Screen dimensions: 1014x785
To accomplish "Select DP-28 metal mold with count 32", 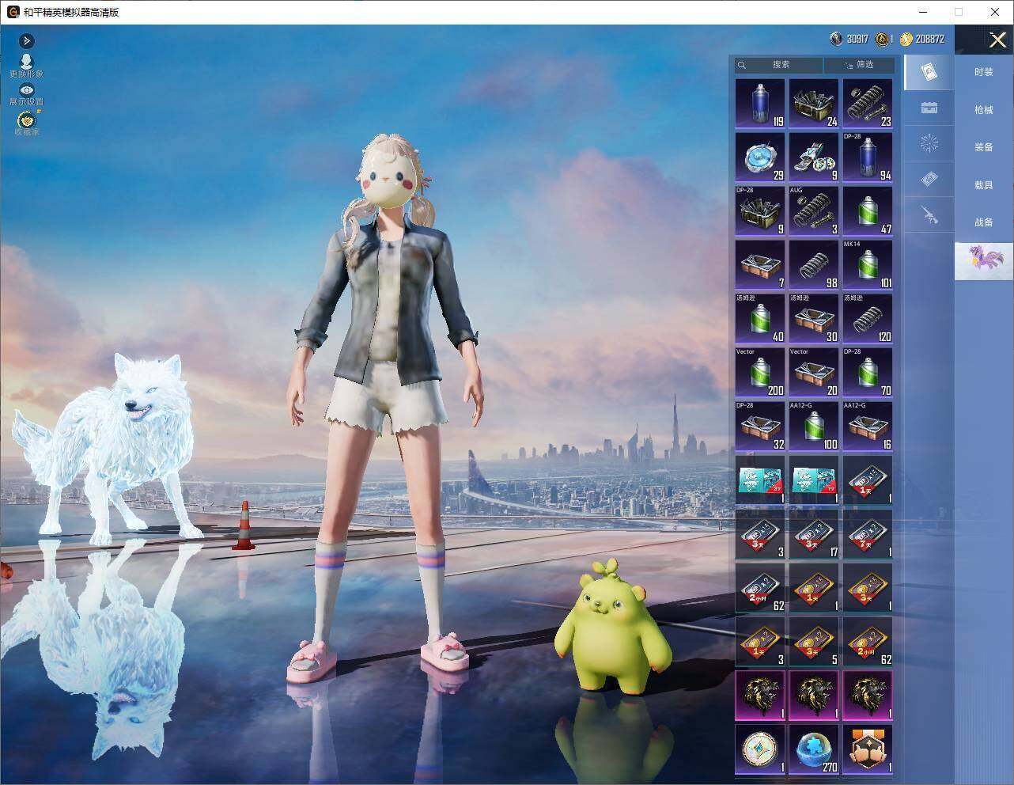I will (x=760, y=426).
